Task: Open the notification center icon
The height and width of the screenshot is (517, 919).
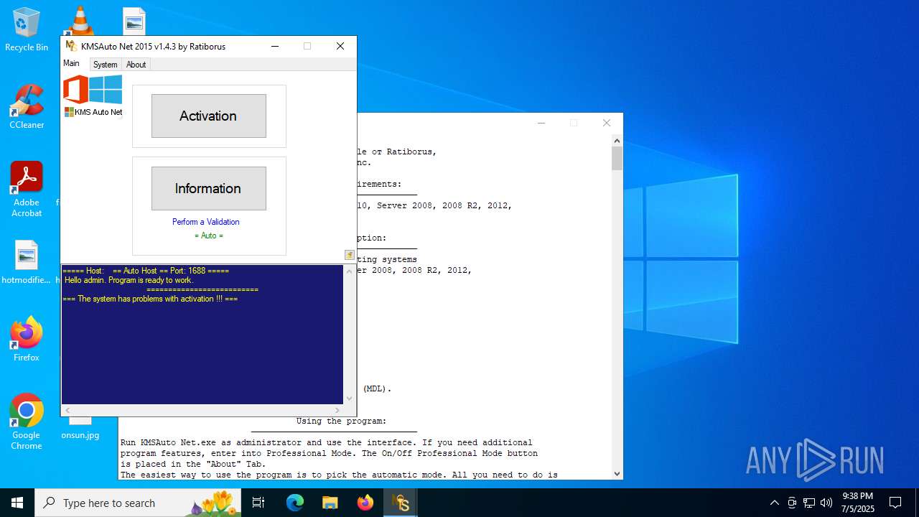Action: [x=895, y=503]
